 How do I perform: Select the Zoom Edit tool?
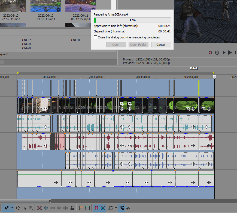pos(31,208)
